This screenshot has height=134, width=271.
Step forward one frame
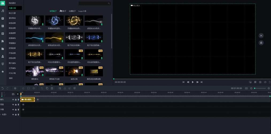pyautogui.click(x=197, y=82)
